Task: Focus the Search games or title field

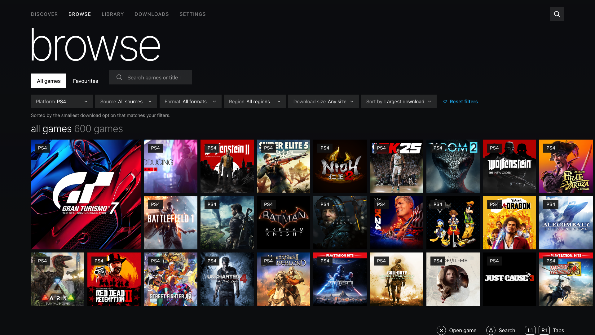Action: click(150, 77)
